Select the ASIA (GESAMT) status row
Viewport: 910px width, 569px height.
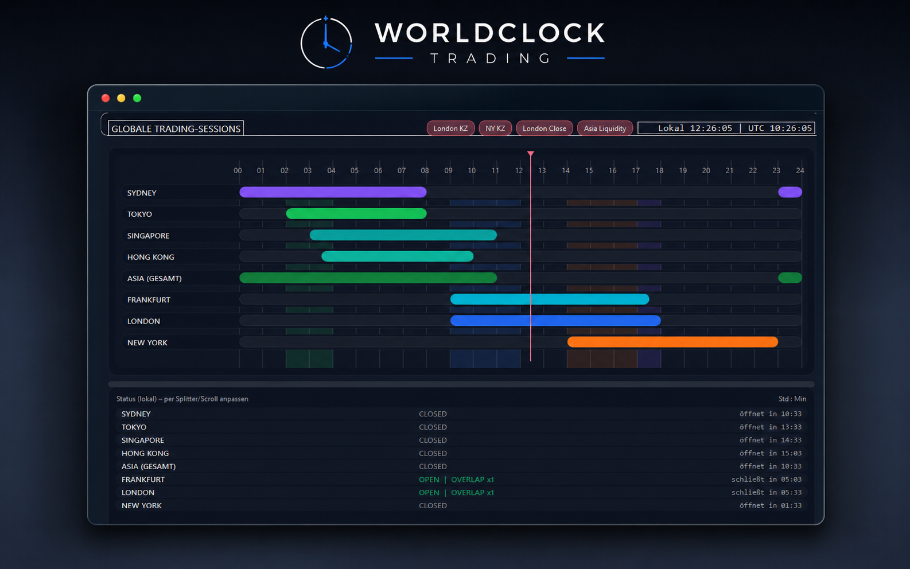(461, 466)
